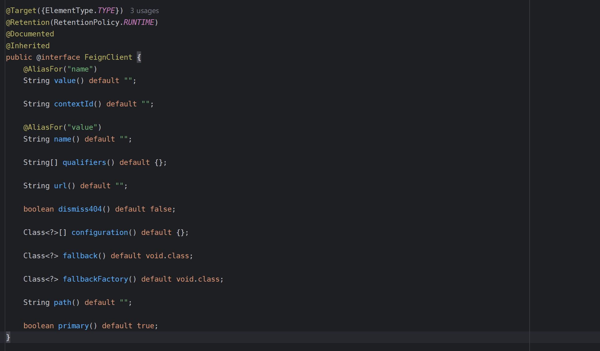Image resolution: width=600 pixels, height=351 pixels.
Task: Click the fallback() method name
Action: point(80,256)
